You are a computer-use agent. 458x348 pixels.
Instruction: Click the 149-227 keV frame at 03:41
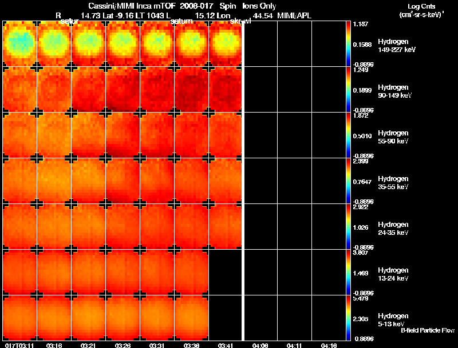point(226,44)
